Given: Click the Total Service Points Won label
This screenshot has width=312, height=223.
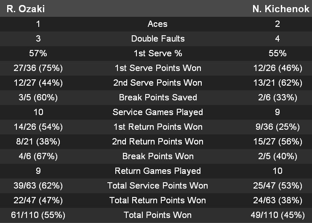Looking at the screenshot, I should point(157,186).
